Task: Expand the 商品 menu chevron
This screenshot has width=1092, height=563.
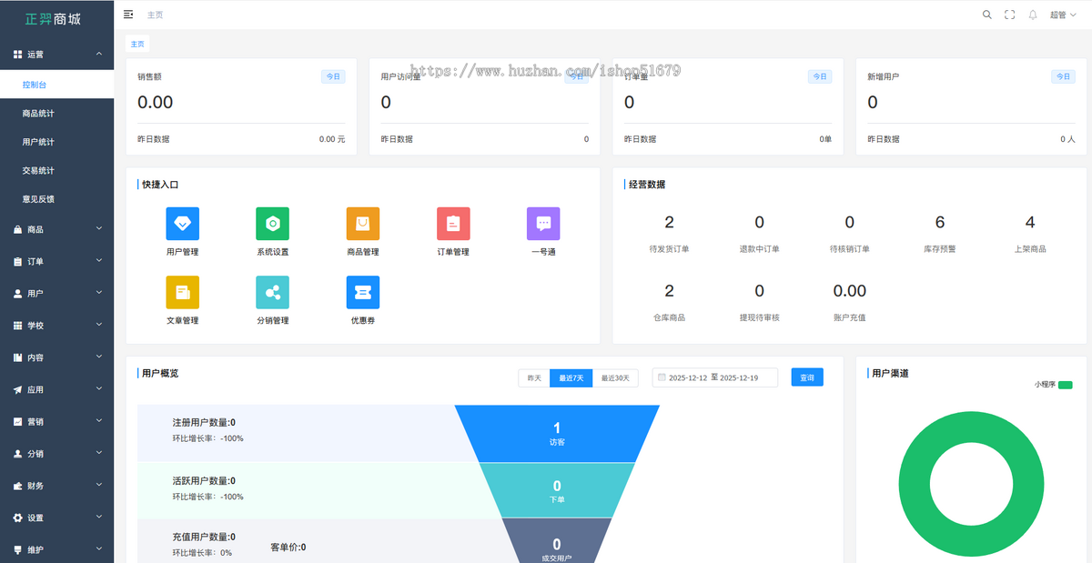Action: [99, 229]
